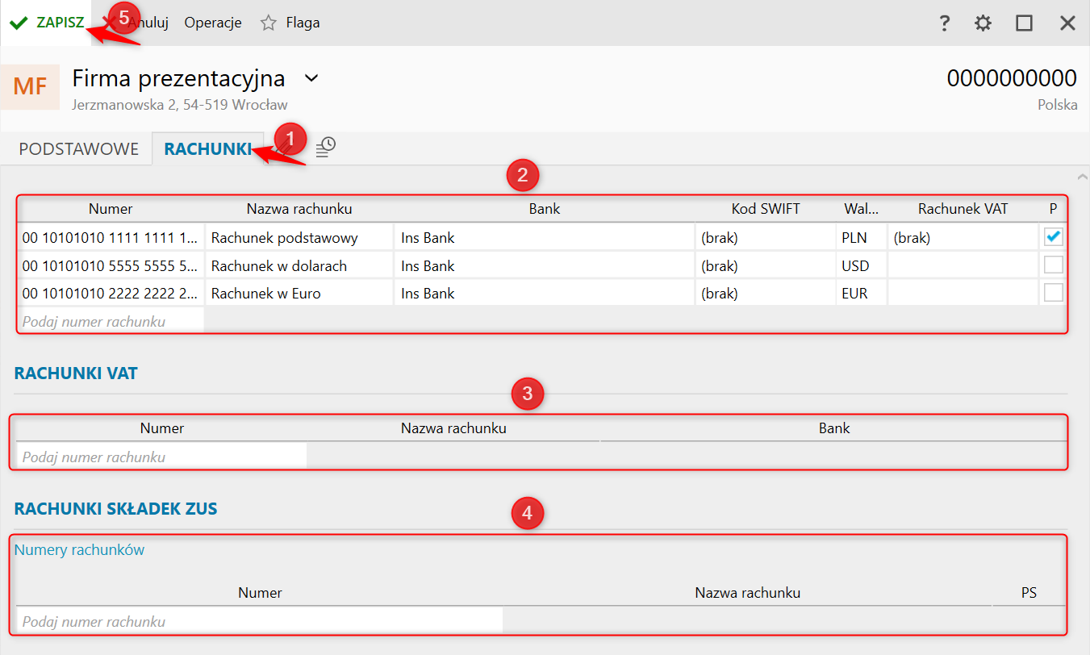Open help with the question mark icon
Viewport: 1090px width, 655px height.
pyautogui.click(x=945, y=23)
